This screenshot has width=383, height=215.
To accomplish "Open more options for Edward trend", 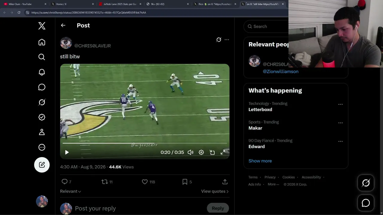I will tap(341, 141).
